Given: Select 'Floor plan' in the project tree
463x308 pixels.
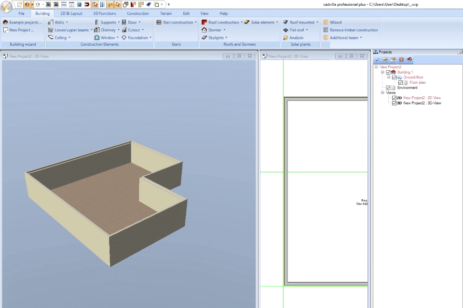Looking at the screenshot, I should 418,82.
